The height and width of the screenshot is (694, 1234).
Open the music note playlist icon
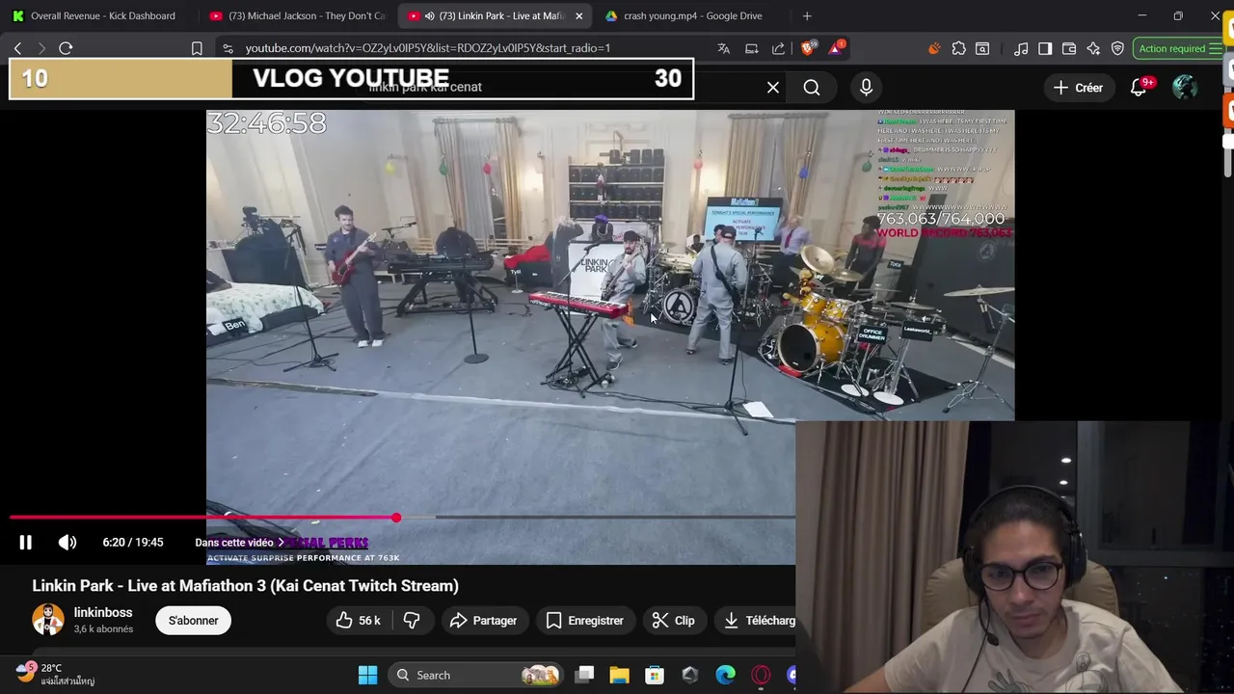(1021, 48)
